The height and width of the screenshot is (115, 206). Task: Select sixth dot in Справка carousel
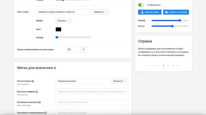pyautogui.click(x=173, y=66)
